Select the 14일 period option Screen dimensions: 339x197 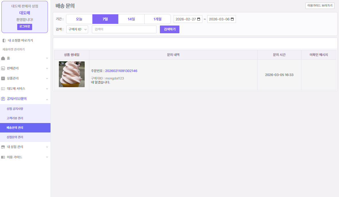pos(131,19)
